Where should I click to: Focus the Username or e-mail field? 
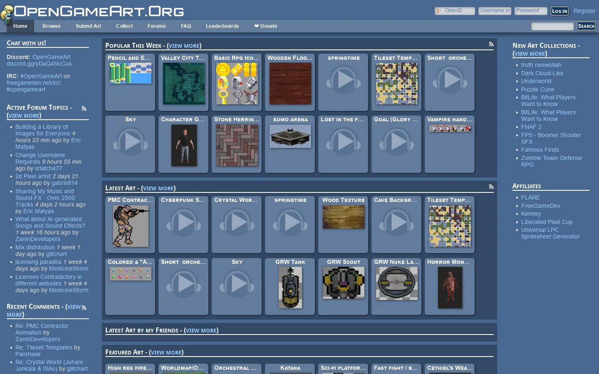(x=495, y=11)
